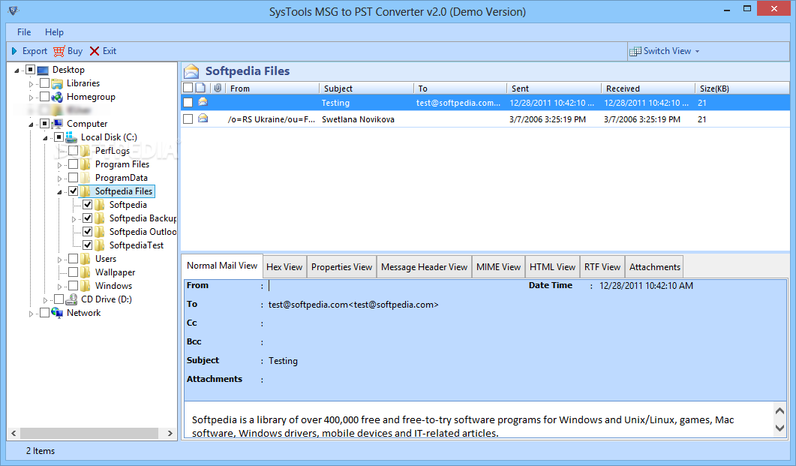Click the envelope icon of Swetlana Novikova message

[x=203, y=119]
